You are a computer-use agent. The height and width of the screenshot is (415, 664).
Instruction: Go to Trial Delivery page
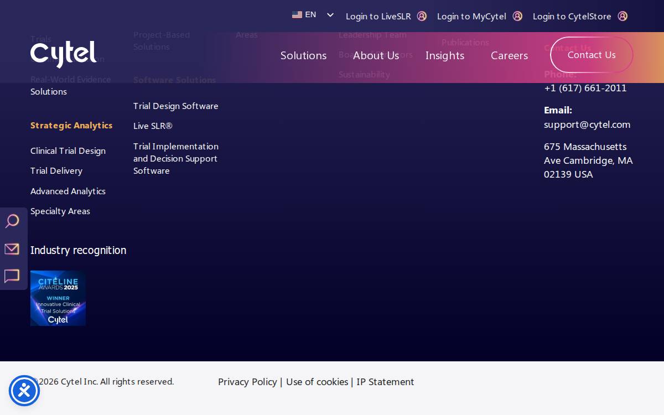(56, 170)
